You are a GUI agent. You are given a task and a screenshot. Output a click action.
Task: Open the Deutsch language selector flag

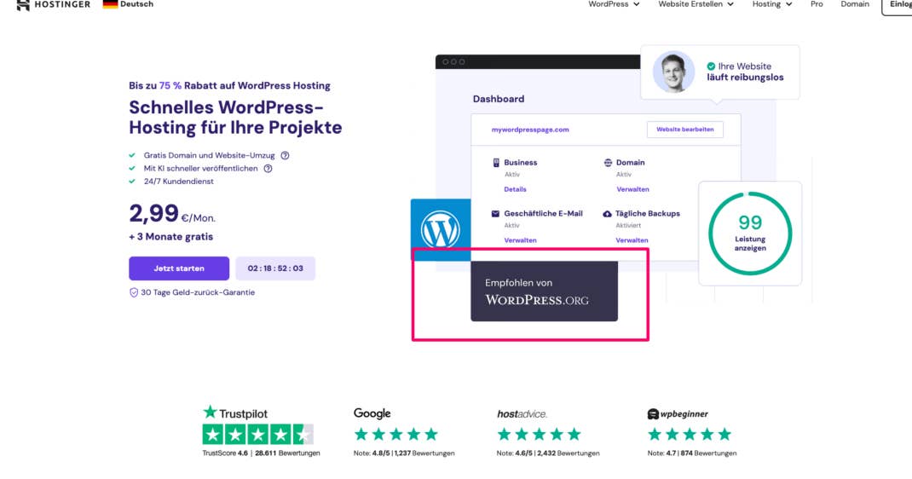pos(110,4)
